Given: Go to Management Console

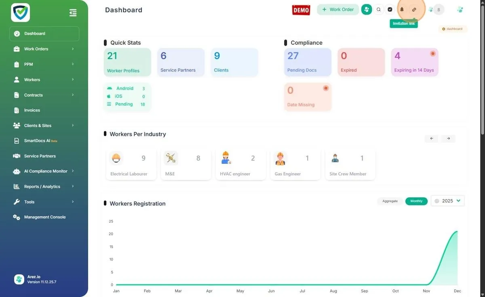Looking at the screenshot, I should coord(44,217).
